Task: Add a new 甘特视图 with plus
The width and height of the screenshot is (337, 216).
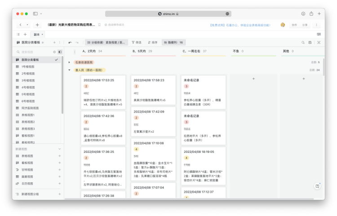Action: [x=59, y=170]
